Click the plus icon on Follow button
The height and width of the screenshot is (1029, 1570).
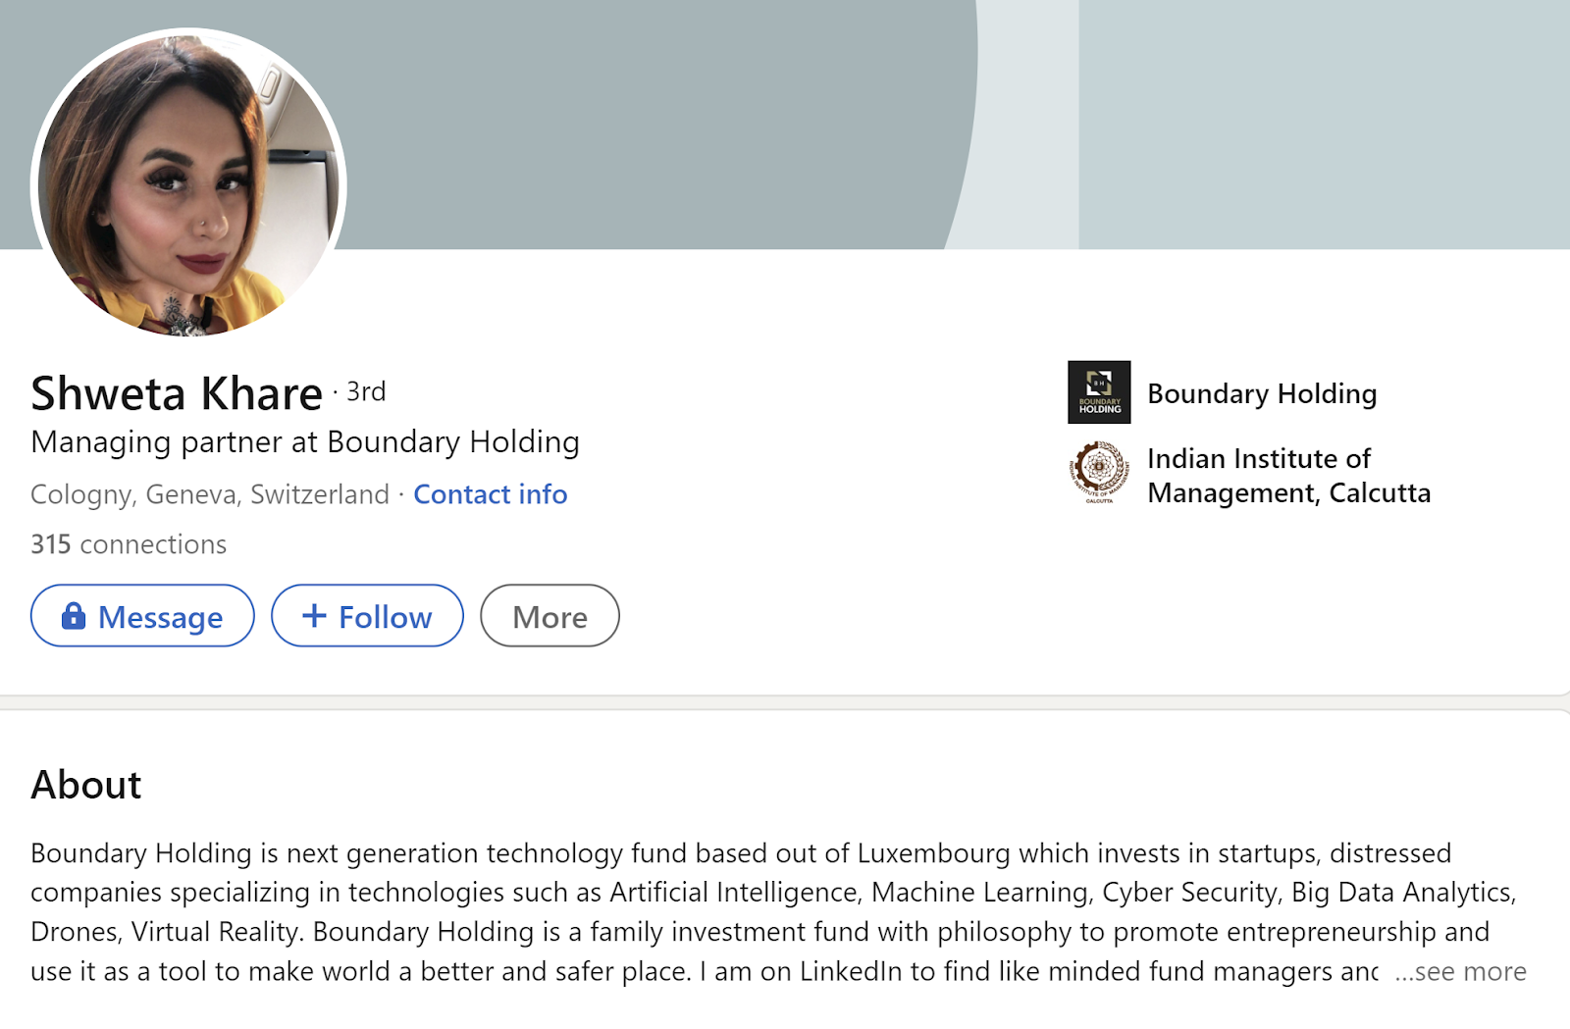point(314,616)
